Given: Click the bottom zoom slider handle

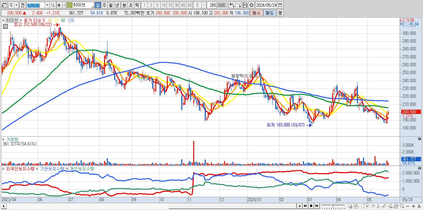Looking at the screenshot, I should [333, 206].
